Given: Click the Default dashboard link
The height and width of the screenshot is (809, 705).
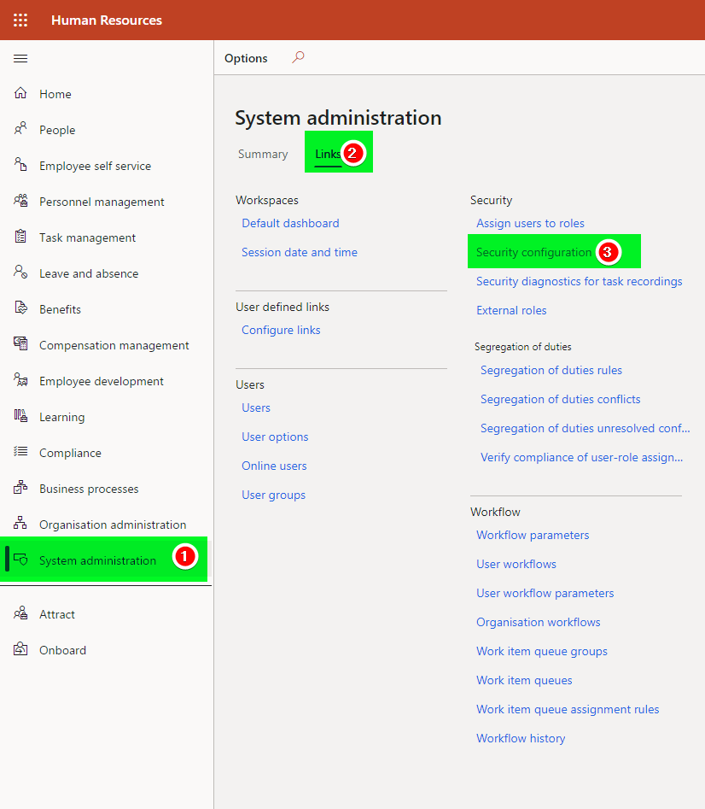Looking at the screenshot, I should (x=290, y=224).
